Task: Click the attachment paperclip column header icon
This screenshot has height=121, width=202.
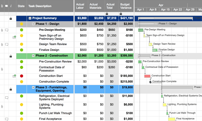Action: tap(2, 6)
